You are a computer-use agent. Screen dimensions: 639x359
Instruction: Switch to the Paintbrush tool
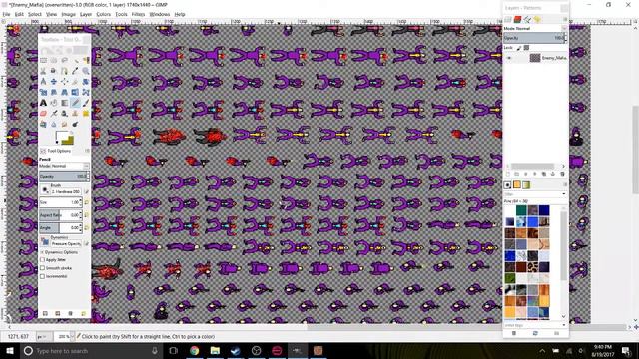tap(86, 103)
